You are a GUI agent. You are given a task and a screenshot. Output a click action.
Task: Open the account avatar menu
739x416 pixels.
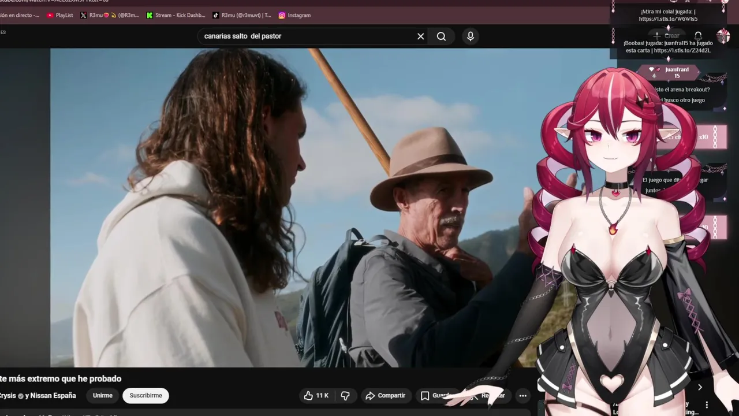pos(723,36)
